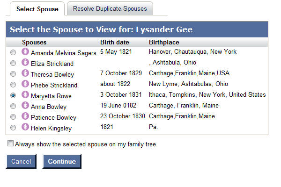Click female icon beside Eliza Strickland
The image size is (281, 187).
click(x=25, y=62)
